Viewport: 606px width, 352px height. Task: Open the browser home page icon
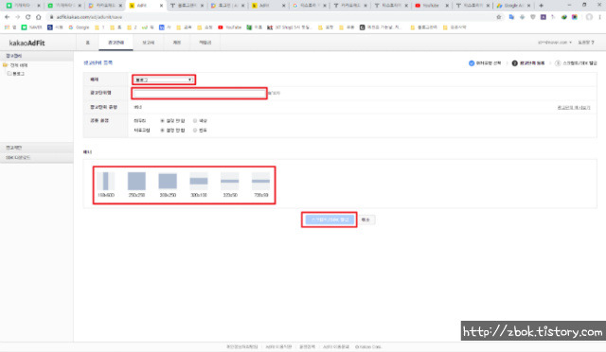click(x=38, y=17)
